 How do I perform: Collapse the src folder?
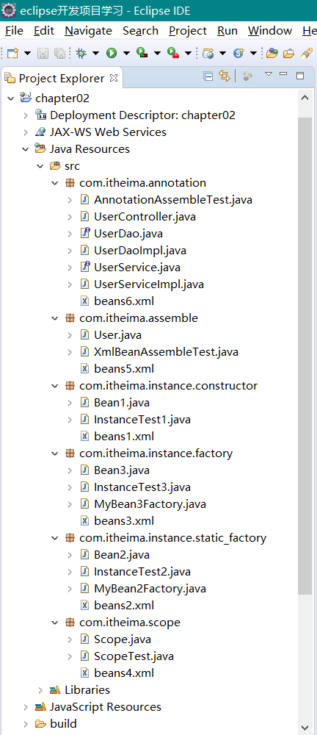click(40, 166)
